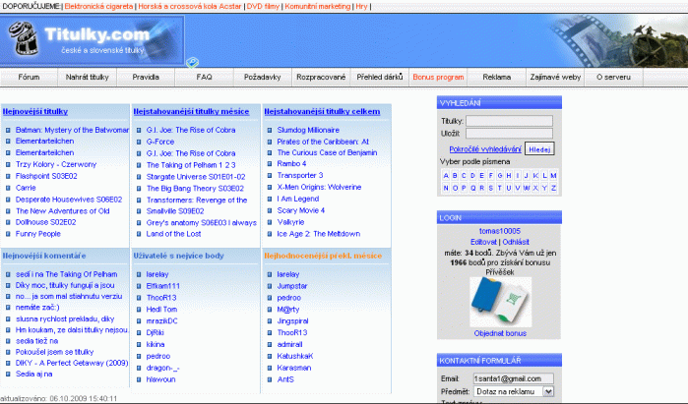688x404 pixels.
Task: Open the Reklama menu item
Action: click(x=497, y=77)
